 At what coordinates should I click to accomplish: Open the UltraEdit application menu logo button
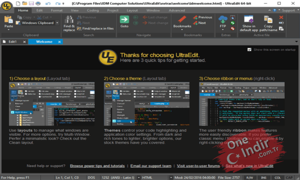point(6,6)
